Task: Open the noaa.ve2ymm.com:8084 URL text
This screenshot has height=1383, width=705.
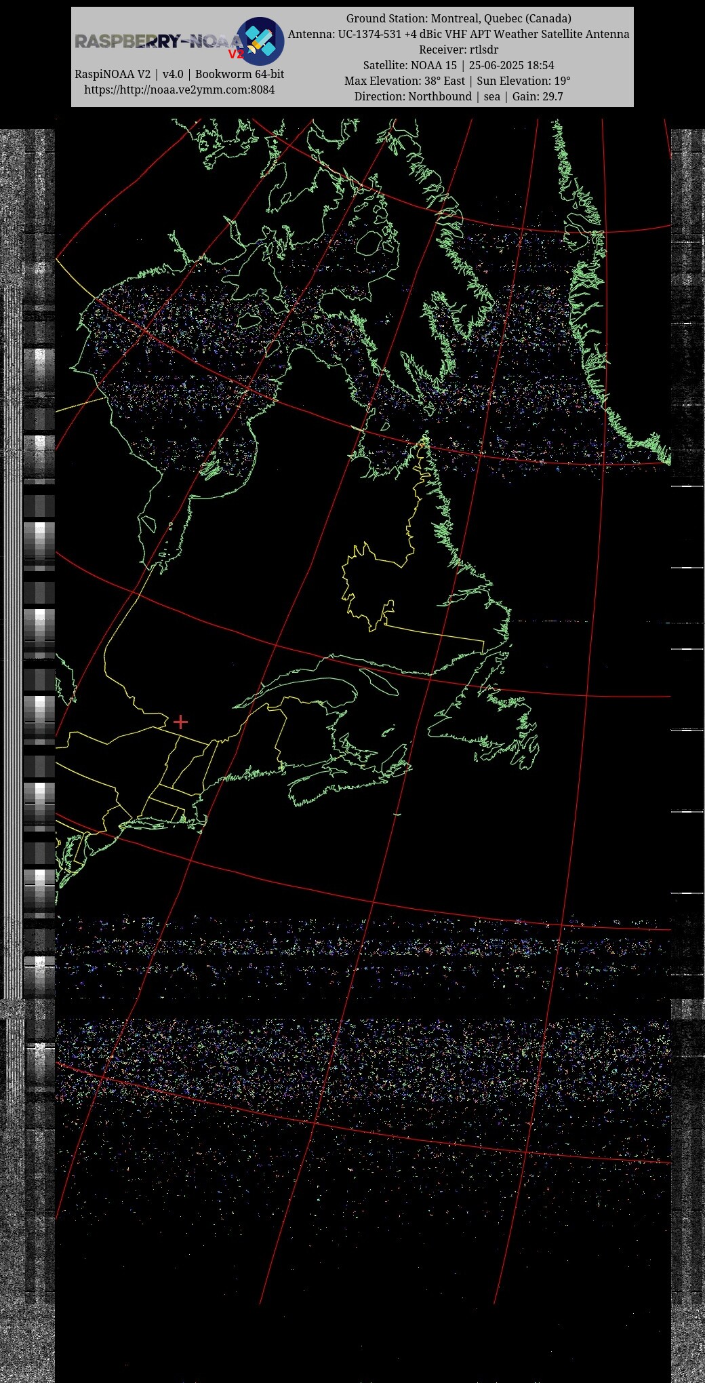Action: point(180,90)
